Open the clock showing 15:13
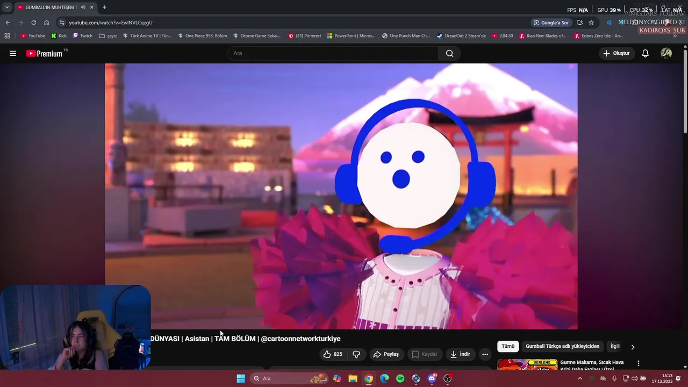The height and width of the screenshot is (387, 688). tap(662, 378)
